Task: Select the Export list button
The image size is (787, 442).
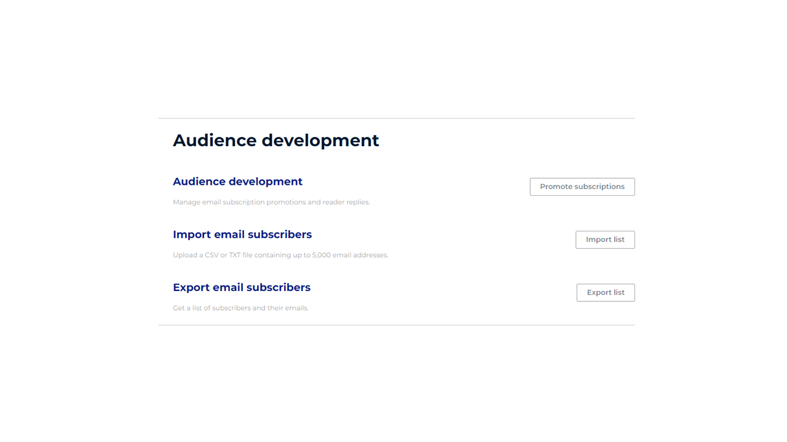Action: (x=606, y=292)
